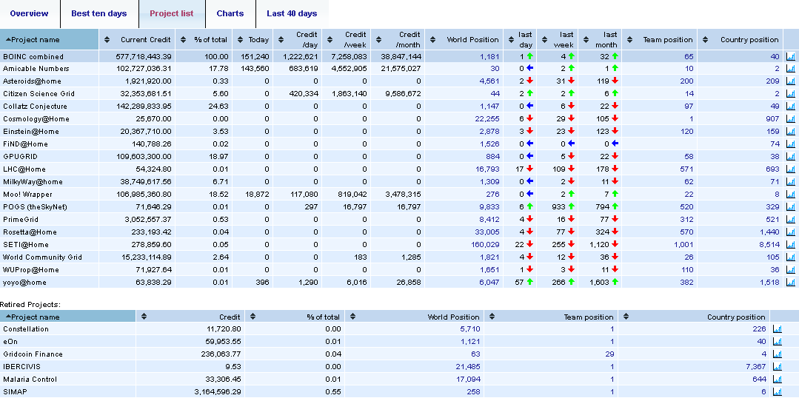Click World Community Grid credit/month value 1,285
Image resolution: width=799 pixels, height=398 pixels.
[x=410, y=257]
